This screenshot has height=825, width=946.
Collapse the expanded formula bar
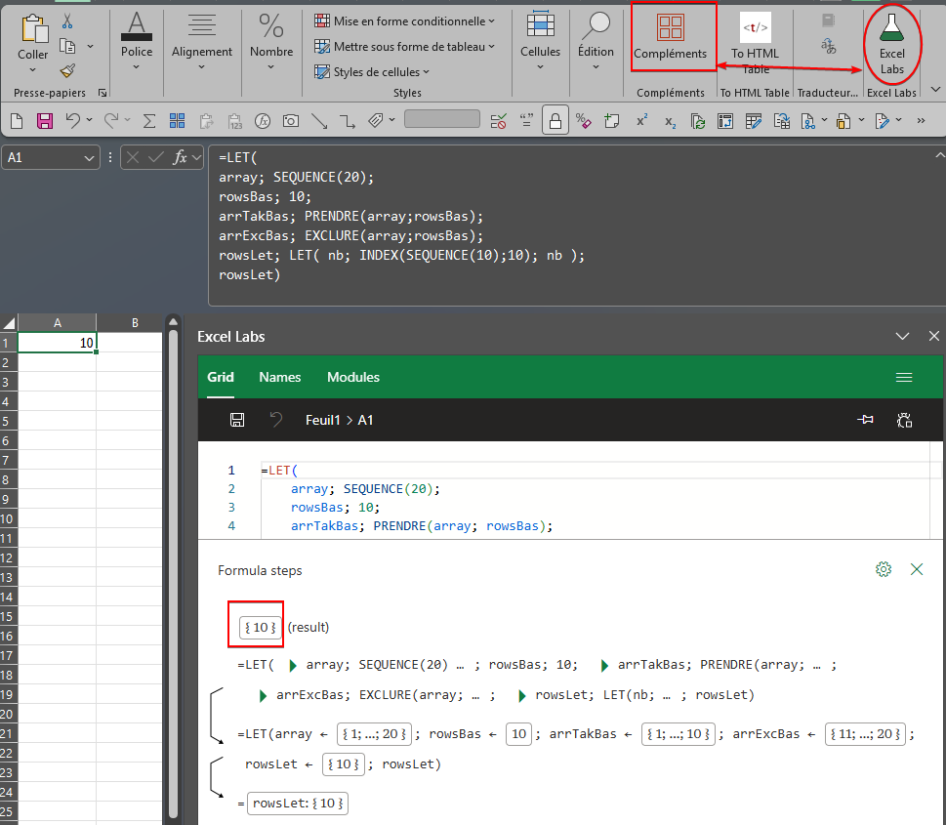(939, 155)
